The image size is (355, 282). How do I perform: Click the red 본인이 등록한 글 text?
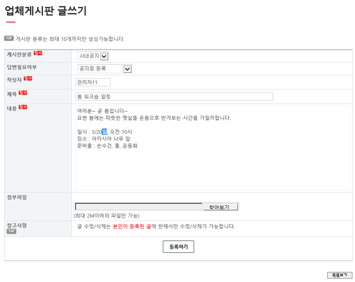click(132, 226)
